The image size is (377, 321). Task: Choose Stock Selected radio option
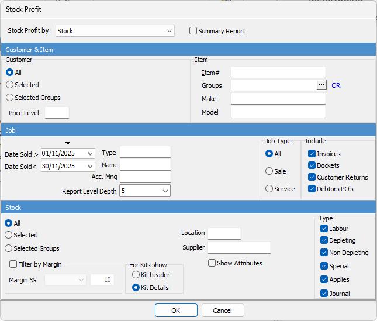pyautogui.click(x=8, y=235)
